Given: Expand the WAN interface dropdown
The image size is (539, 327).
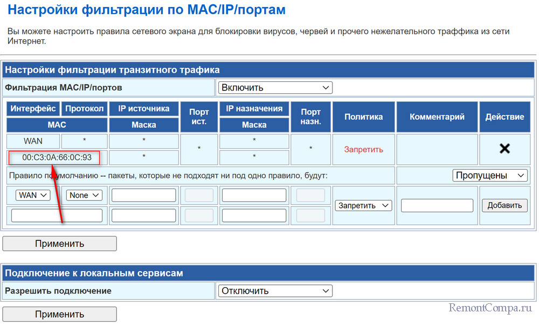Looking at the screenshot, I should pyautogui.click(x=33, y=195).
